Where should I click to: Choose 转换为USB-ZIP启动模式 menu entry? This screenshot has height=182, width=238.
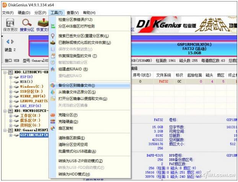pyautogui.click(x=90, y=161)
